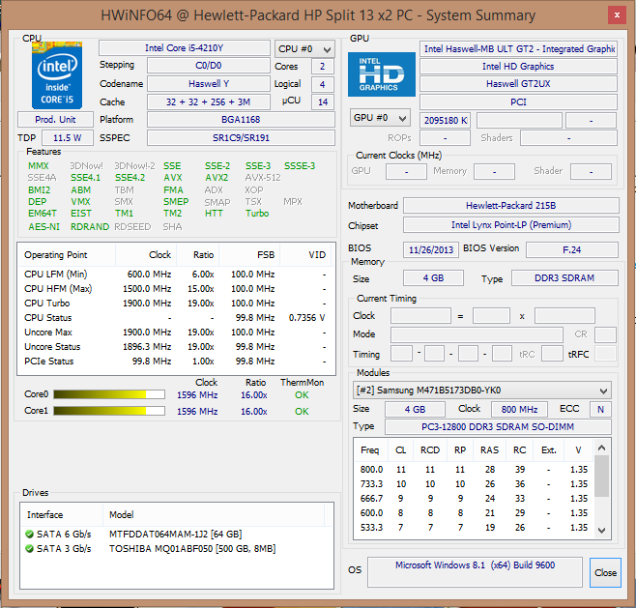636x608 pixels.
Task: Click the Cores count value 2
Action: pos(323,67)
